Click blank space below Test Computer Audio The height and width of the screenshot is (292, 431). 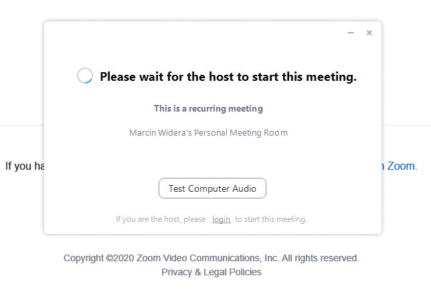coord(212,205)
